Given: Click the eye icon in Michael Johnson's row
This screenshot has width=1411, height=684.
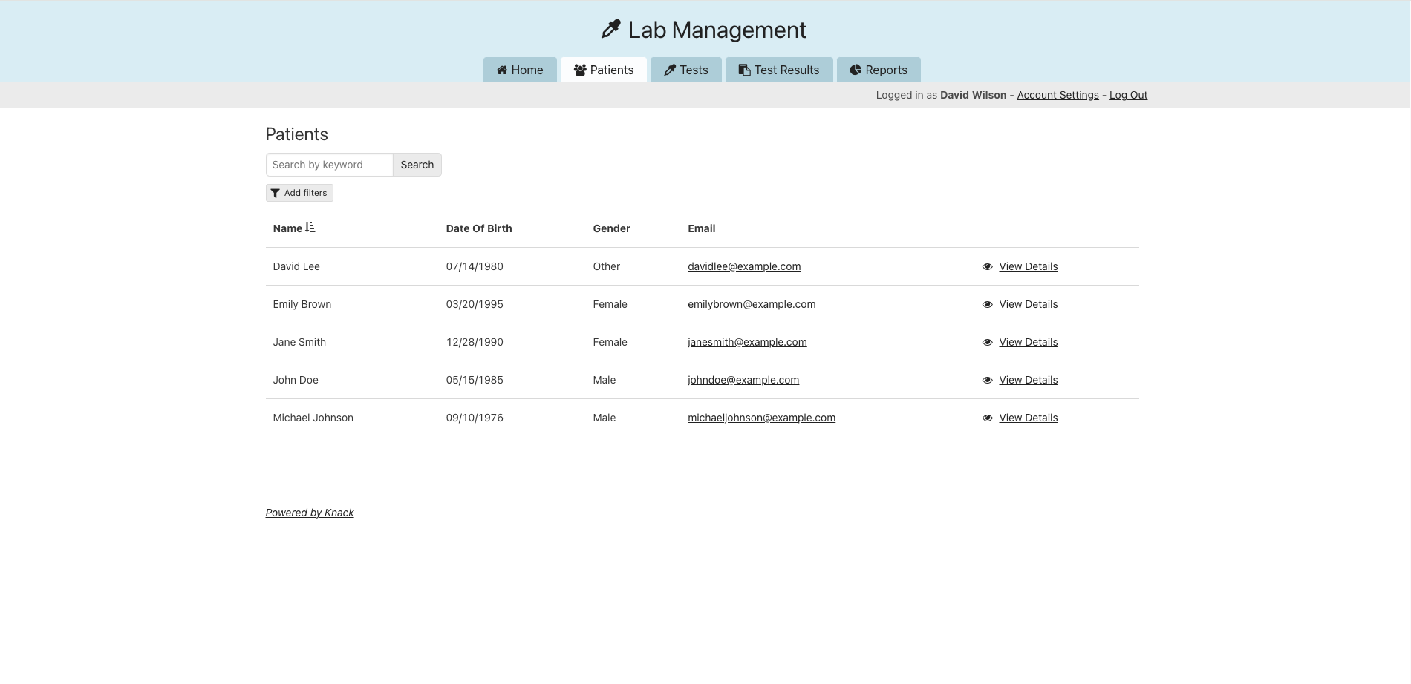Looking at the screenshot, I should click(987, 418).
